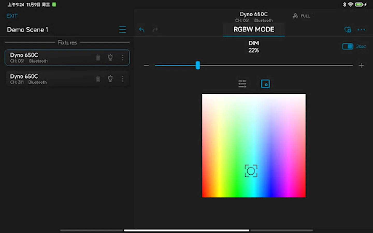Tap the EXIT button

tap(12, 16)
